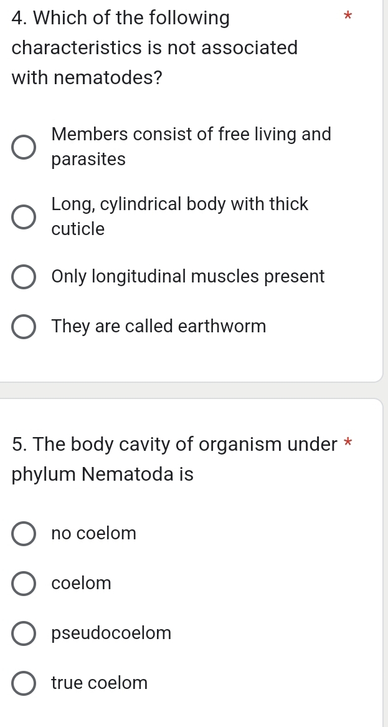Click the "Members consist of free living and parasites" label
The image size is (388, 727).
[x=191, y=147]
